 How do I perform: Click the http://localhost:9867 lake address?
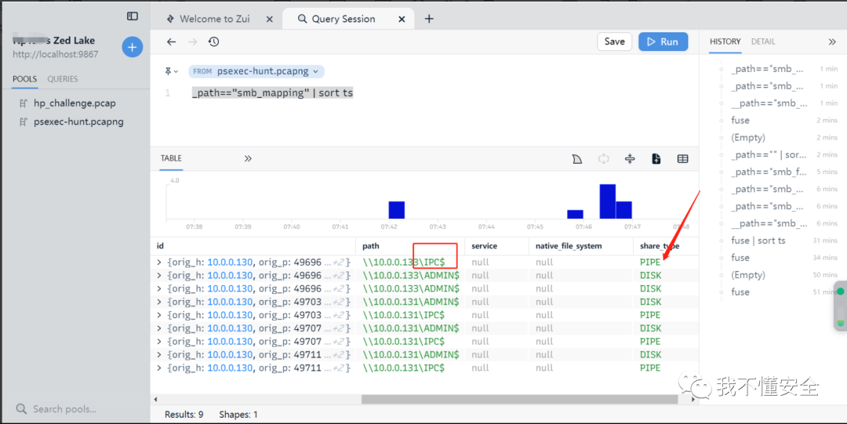56,55
